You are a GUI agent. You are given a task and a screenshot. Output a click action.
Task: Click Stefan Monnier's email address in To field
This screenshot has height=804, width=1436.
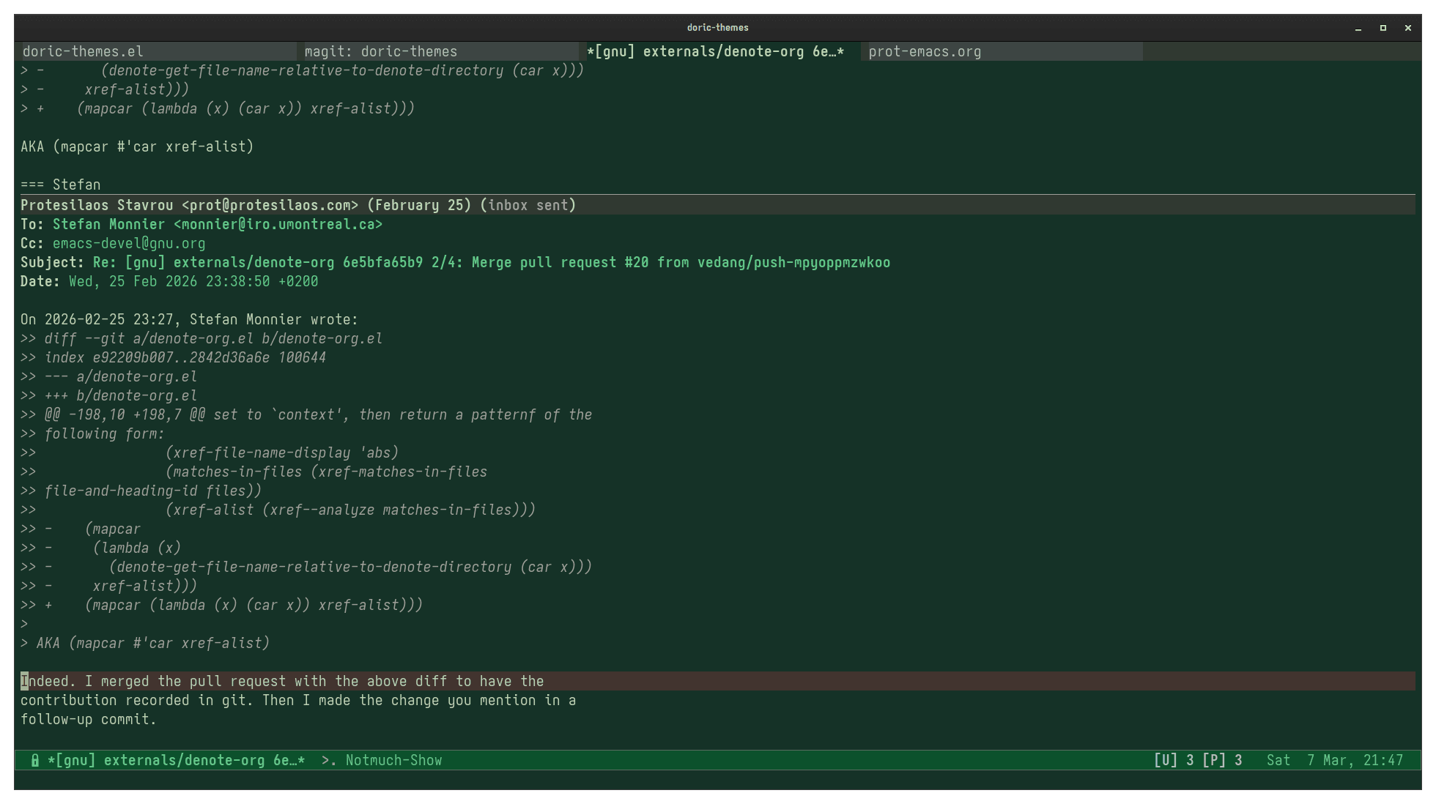click(278, 224)
